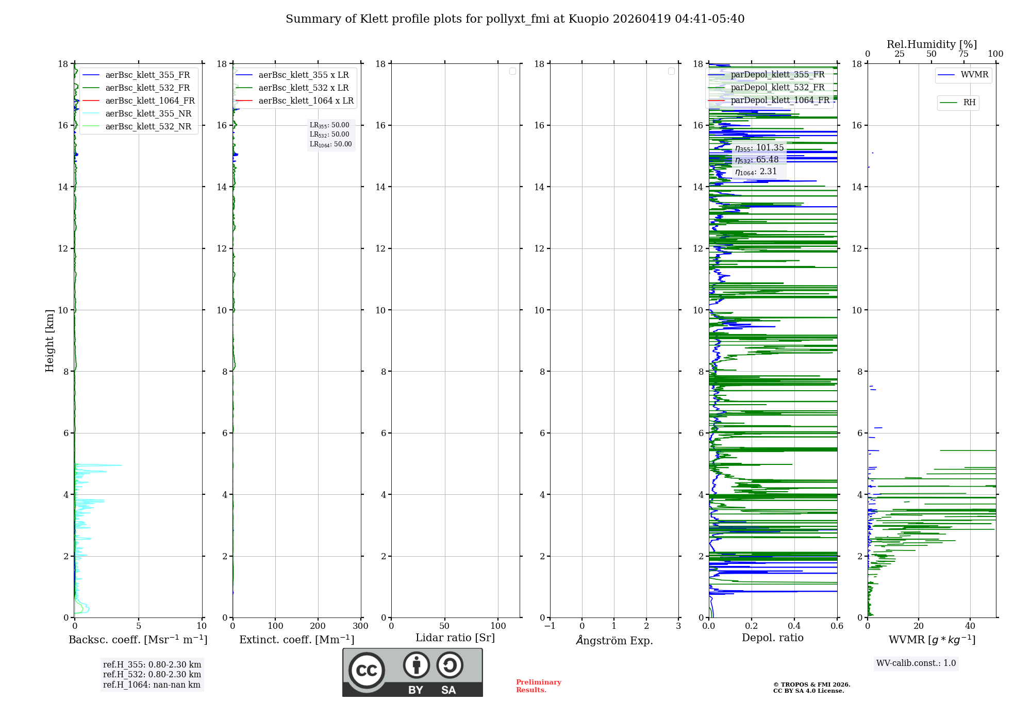Click the Preliminary Results red text
The width and height of the screenshot is (1031, 701).
(538, 686)
